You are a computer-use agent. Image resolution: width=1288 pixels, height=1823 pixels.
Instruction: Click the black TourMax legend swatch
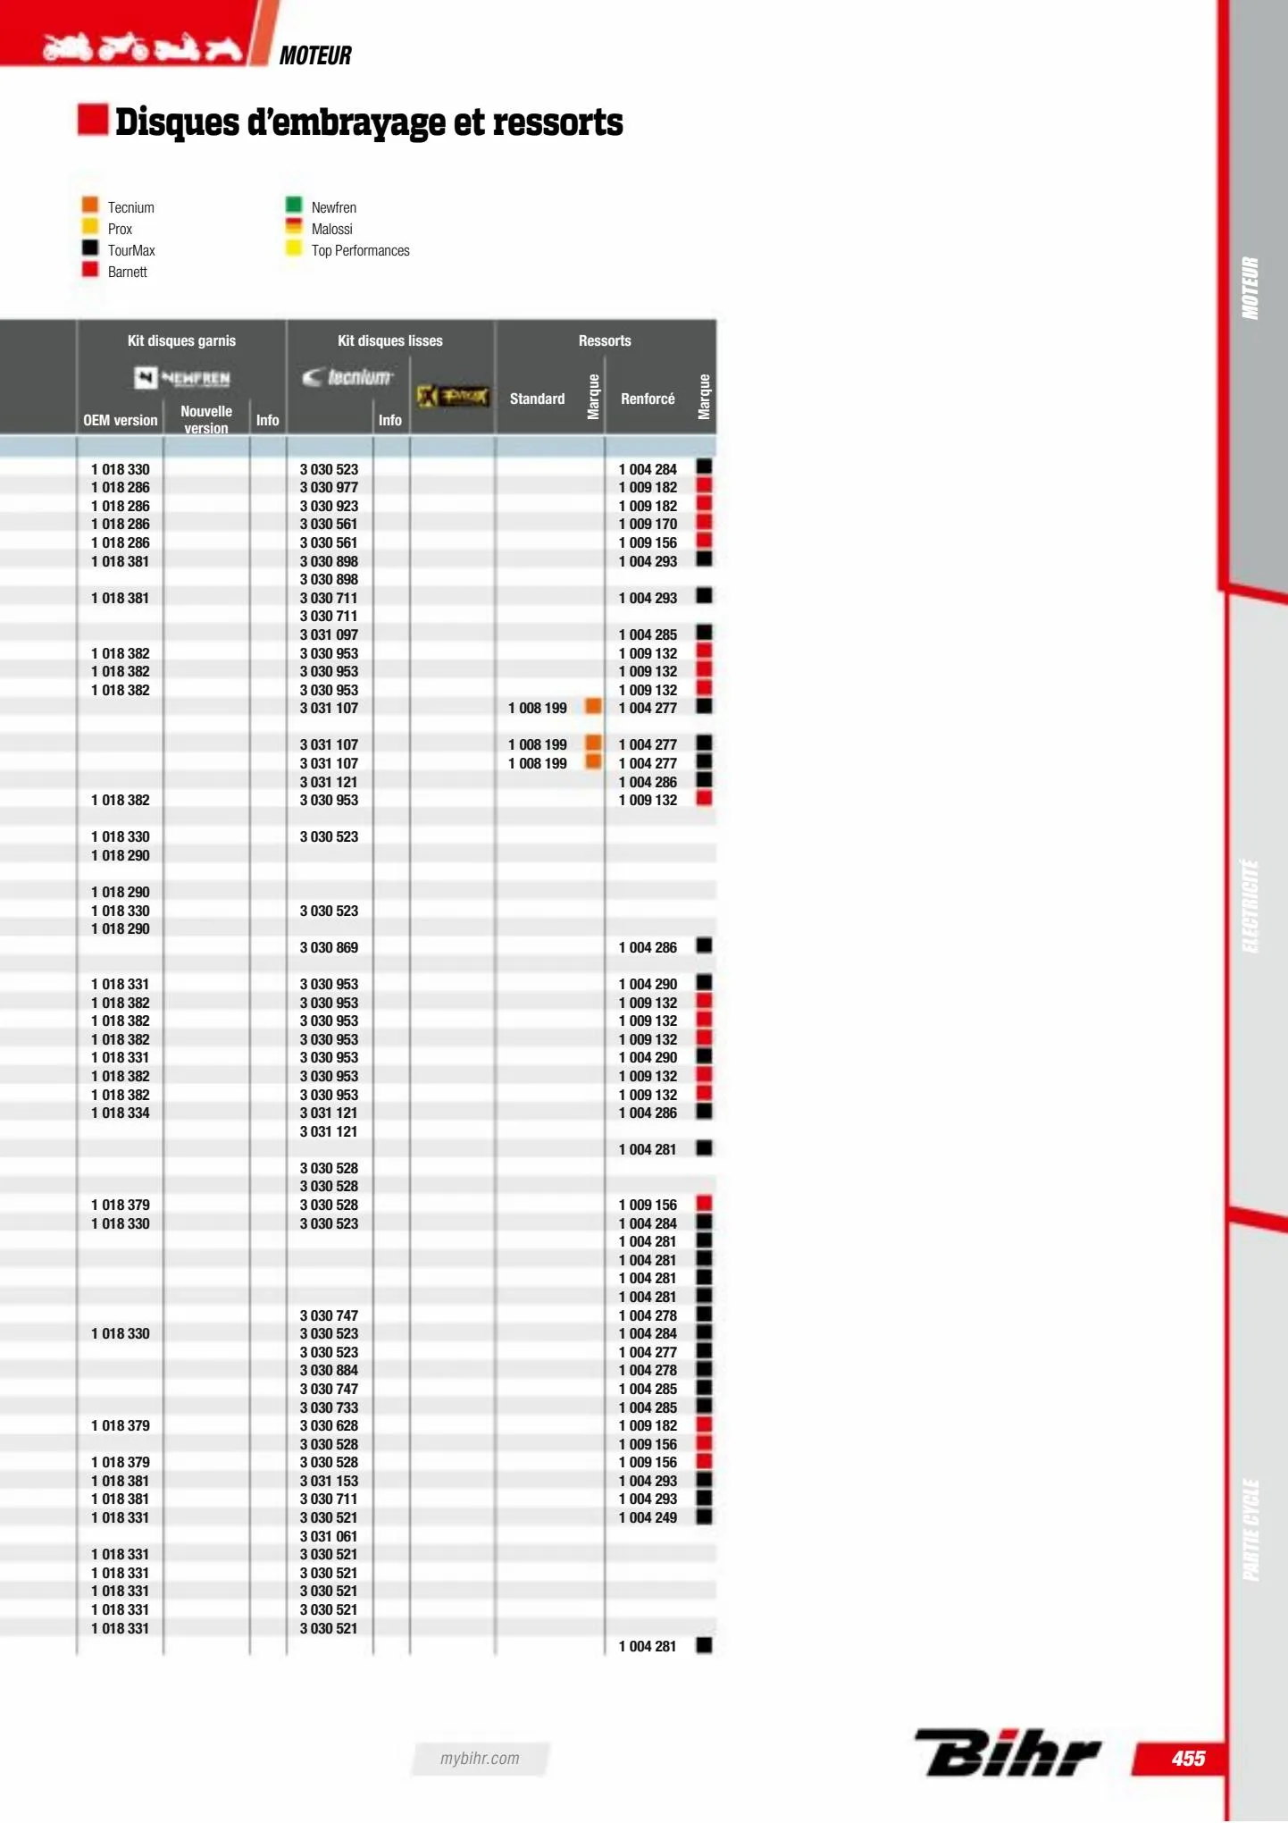90,248
